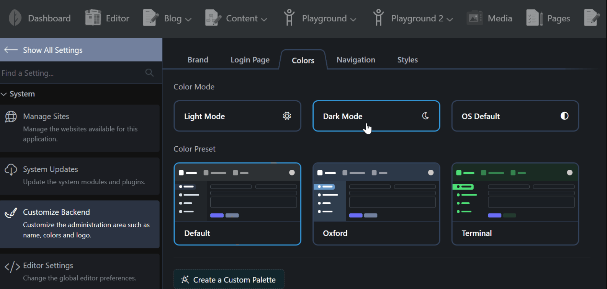Image resolution: width=607 pixels, height=289 pixels.
Task: Switch to the Colors tab
Action: pos(303,60)
